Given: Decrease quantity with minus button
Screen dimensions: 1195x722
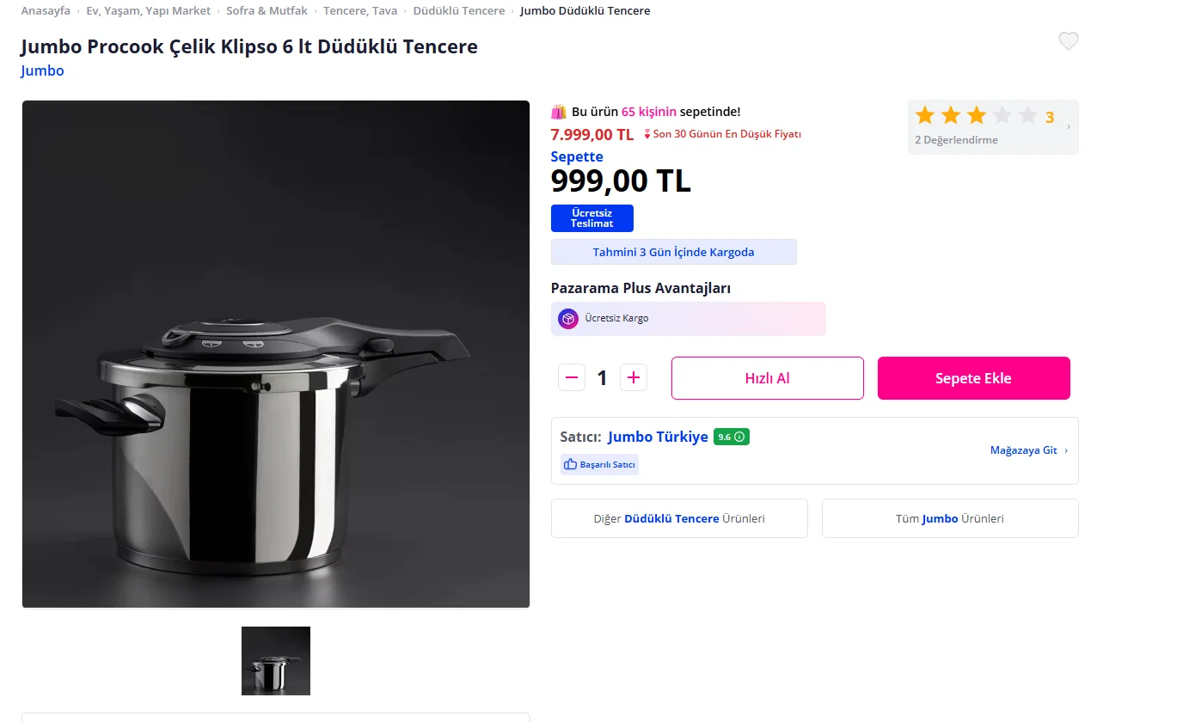Looking at the screenshot, I should tap(572, 377).
